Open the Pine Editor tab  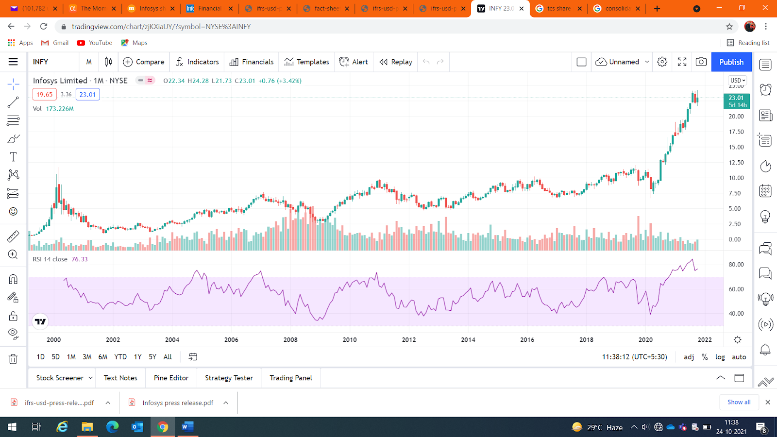click(171, 378)
